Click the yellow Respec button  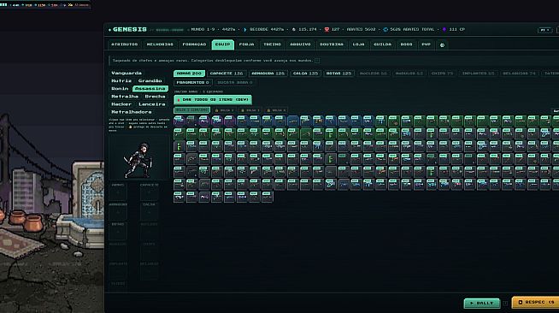click(x=536, y=302)
